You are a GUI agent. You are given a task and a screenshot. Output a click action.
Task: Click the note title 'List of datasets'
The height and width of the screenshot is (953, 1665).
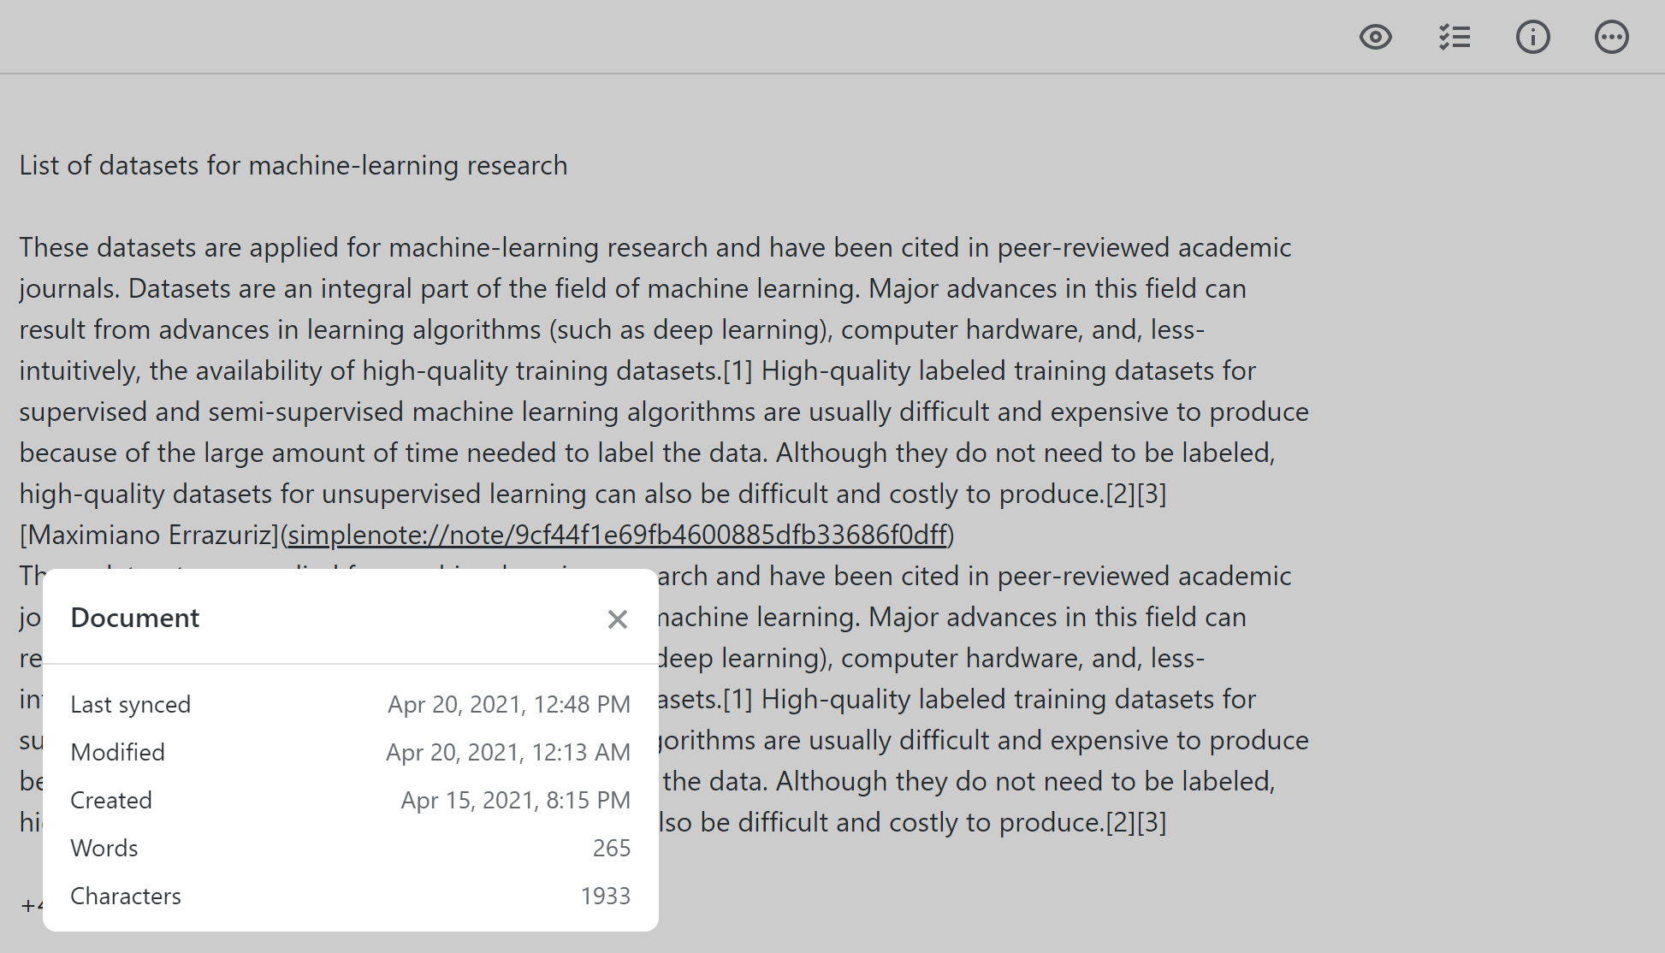(293, 165)
